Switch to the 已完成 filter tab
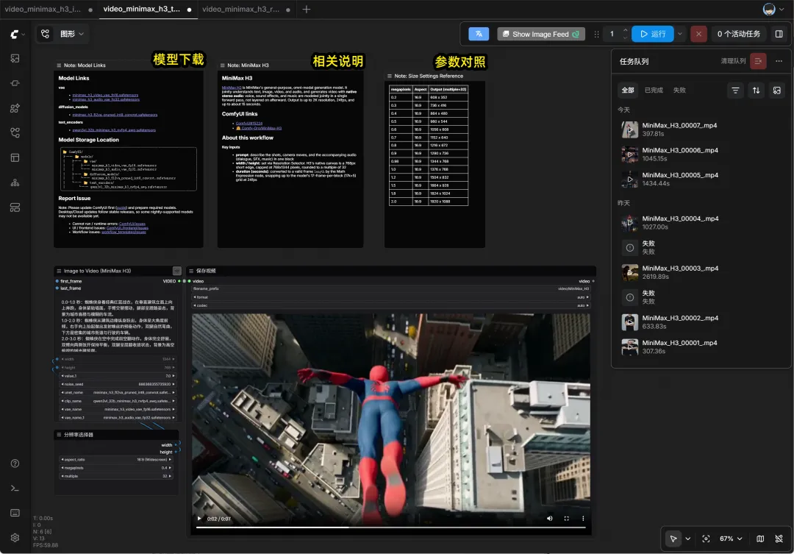The image size is (794, 554). click(654, 90)
